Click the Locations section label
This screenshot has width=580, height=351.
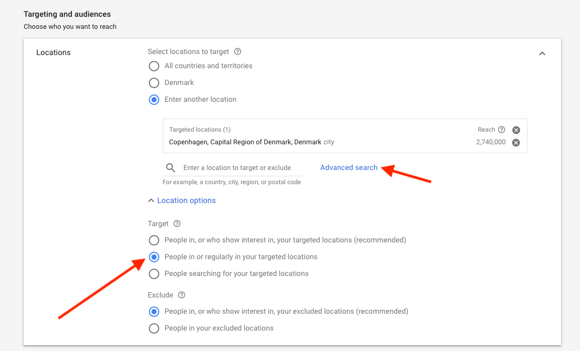(x=53, y=52)
